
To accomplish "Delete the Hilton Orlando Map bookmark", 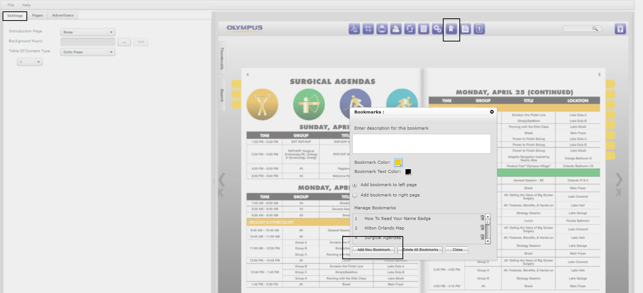I will [482, 228].
